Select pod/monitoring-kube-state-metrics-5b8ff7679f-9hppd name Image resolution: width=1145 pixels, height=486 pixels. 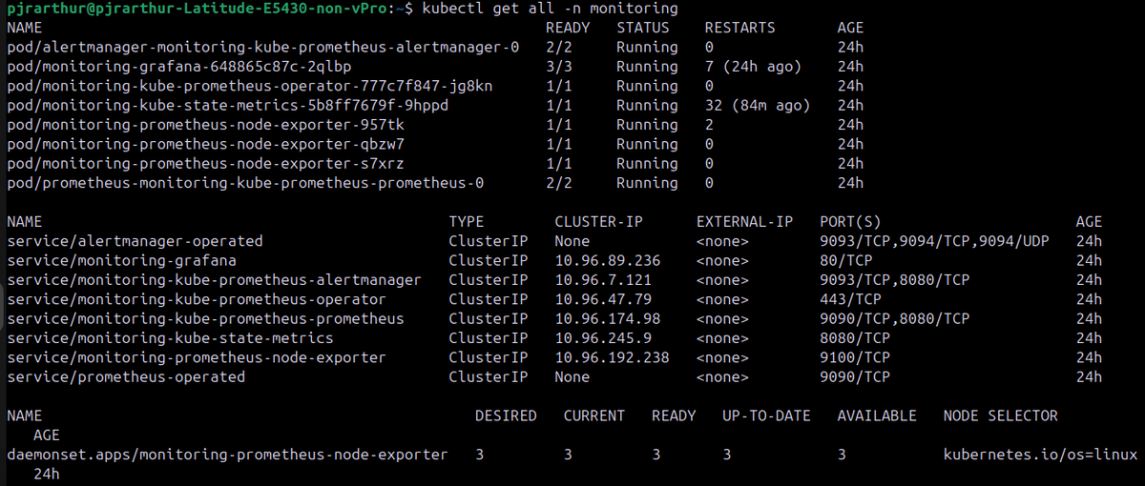227,105
